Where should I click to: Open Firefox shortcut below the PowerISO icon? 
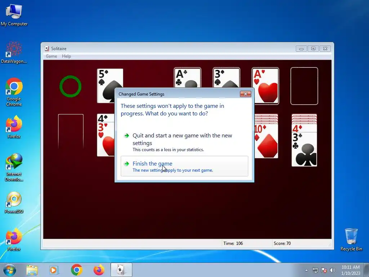point(14,239)
